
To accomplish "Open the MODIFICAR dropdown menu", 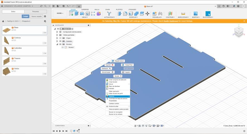I will point(133,17).
